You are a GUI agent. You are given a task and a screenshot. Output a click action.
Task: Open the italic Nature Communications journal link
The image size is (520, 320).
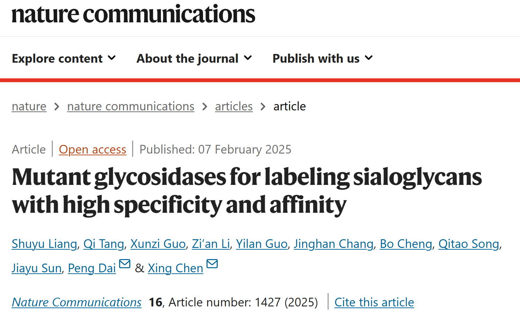[x=77, y=302]
